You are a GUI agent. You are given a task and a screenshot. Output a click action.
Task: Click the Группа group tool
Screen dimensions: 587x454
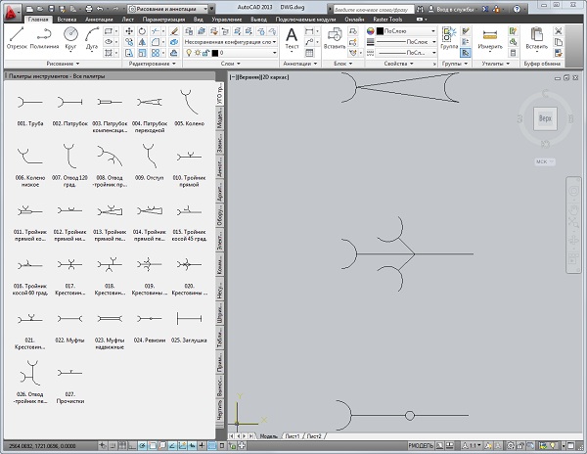point(450,36)
